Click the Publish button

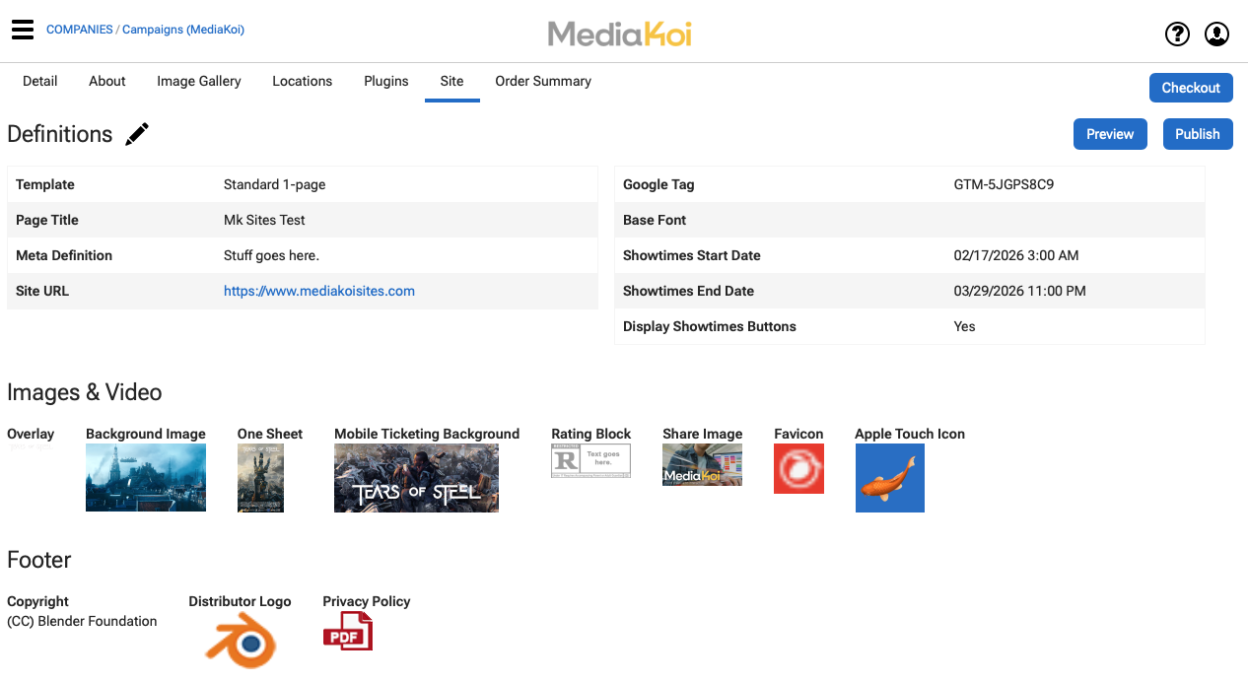(x=1198, y=134)
